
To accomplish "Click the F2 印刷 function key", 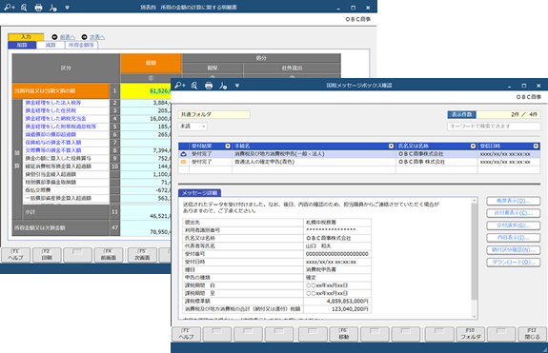I will click(x=47, y=255).
